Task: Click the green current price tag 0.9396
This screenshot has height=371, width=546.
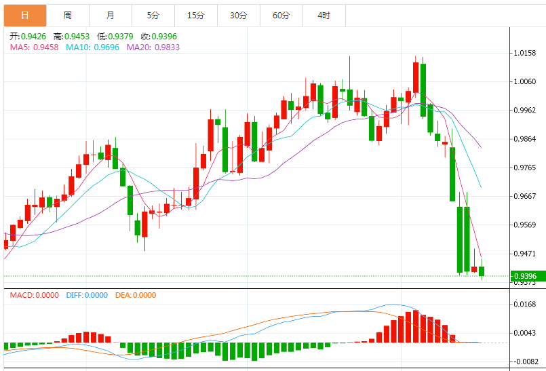Action: [x=528, y=276]
